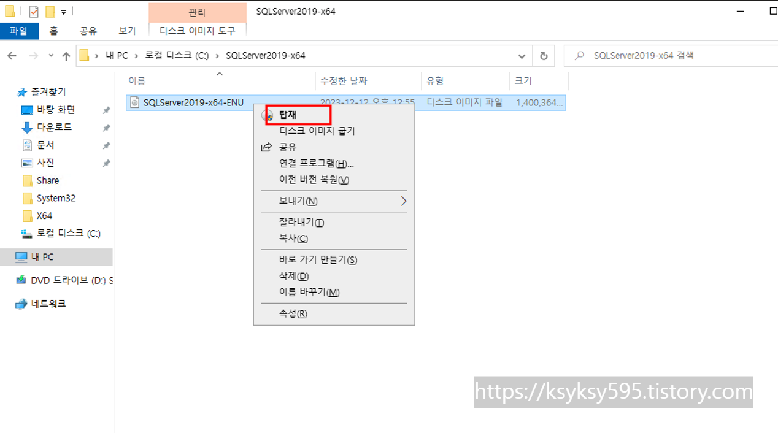Viewport: 778px width, 433px height.
Task: Open the X64 folder in sidebar
Action: tap(44, 216)
